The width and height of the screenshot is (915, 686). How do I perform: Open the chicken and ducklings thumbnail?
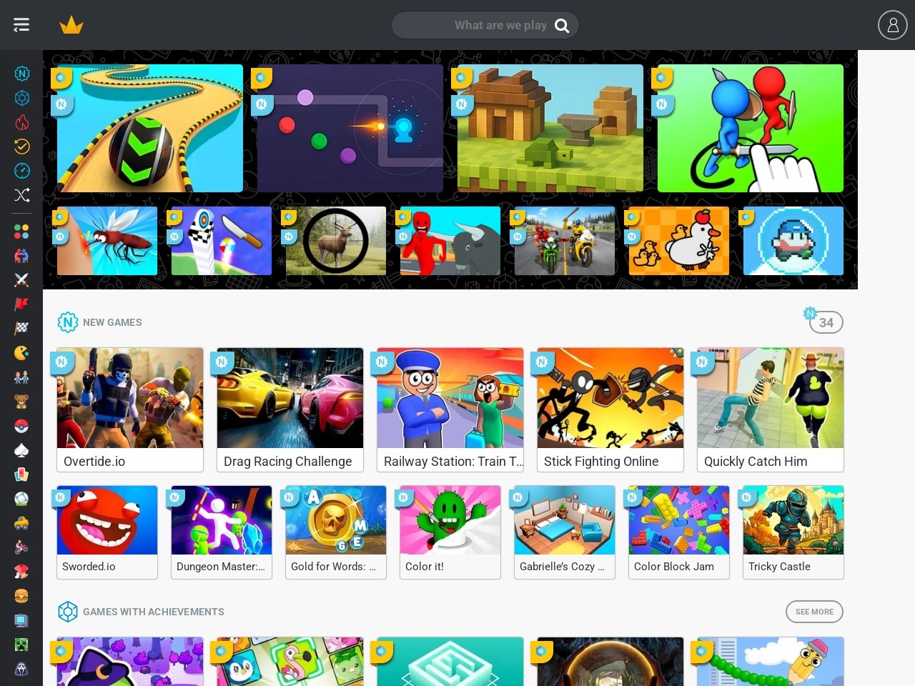(x=679, y=241)
